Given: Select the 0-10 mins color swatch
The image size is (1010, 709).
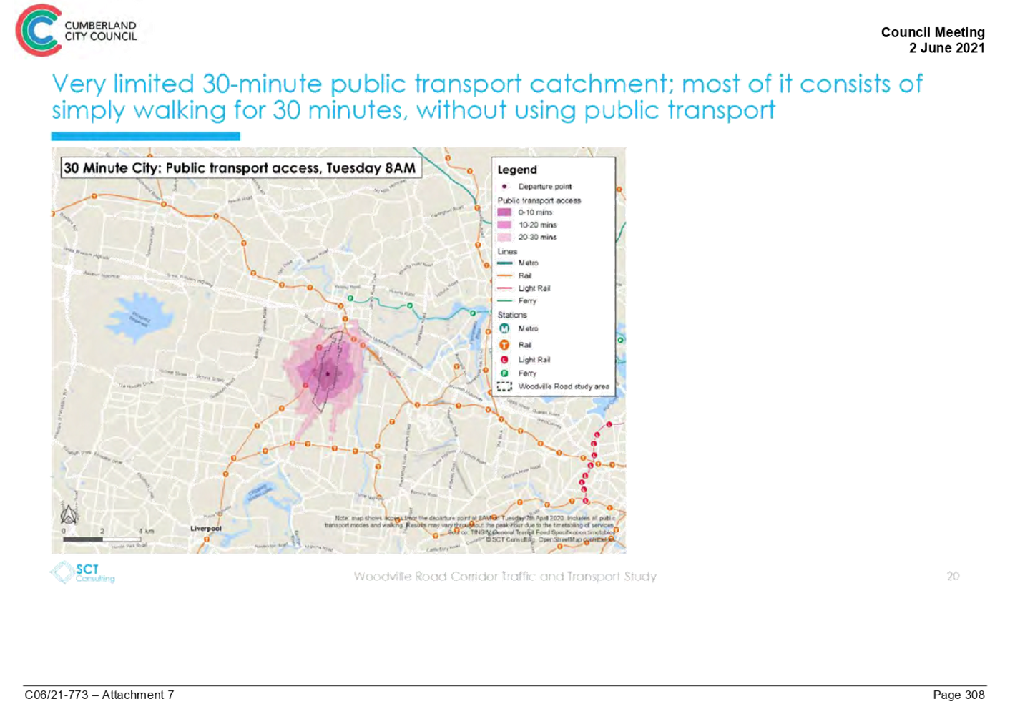Looking at the screenshot, I should (x=504, y=212).
